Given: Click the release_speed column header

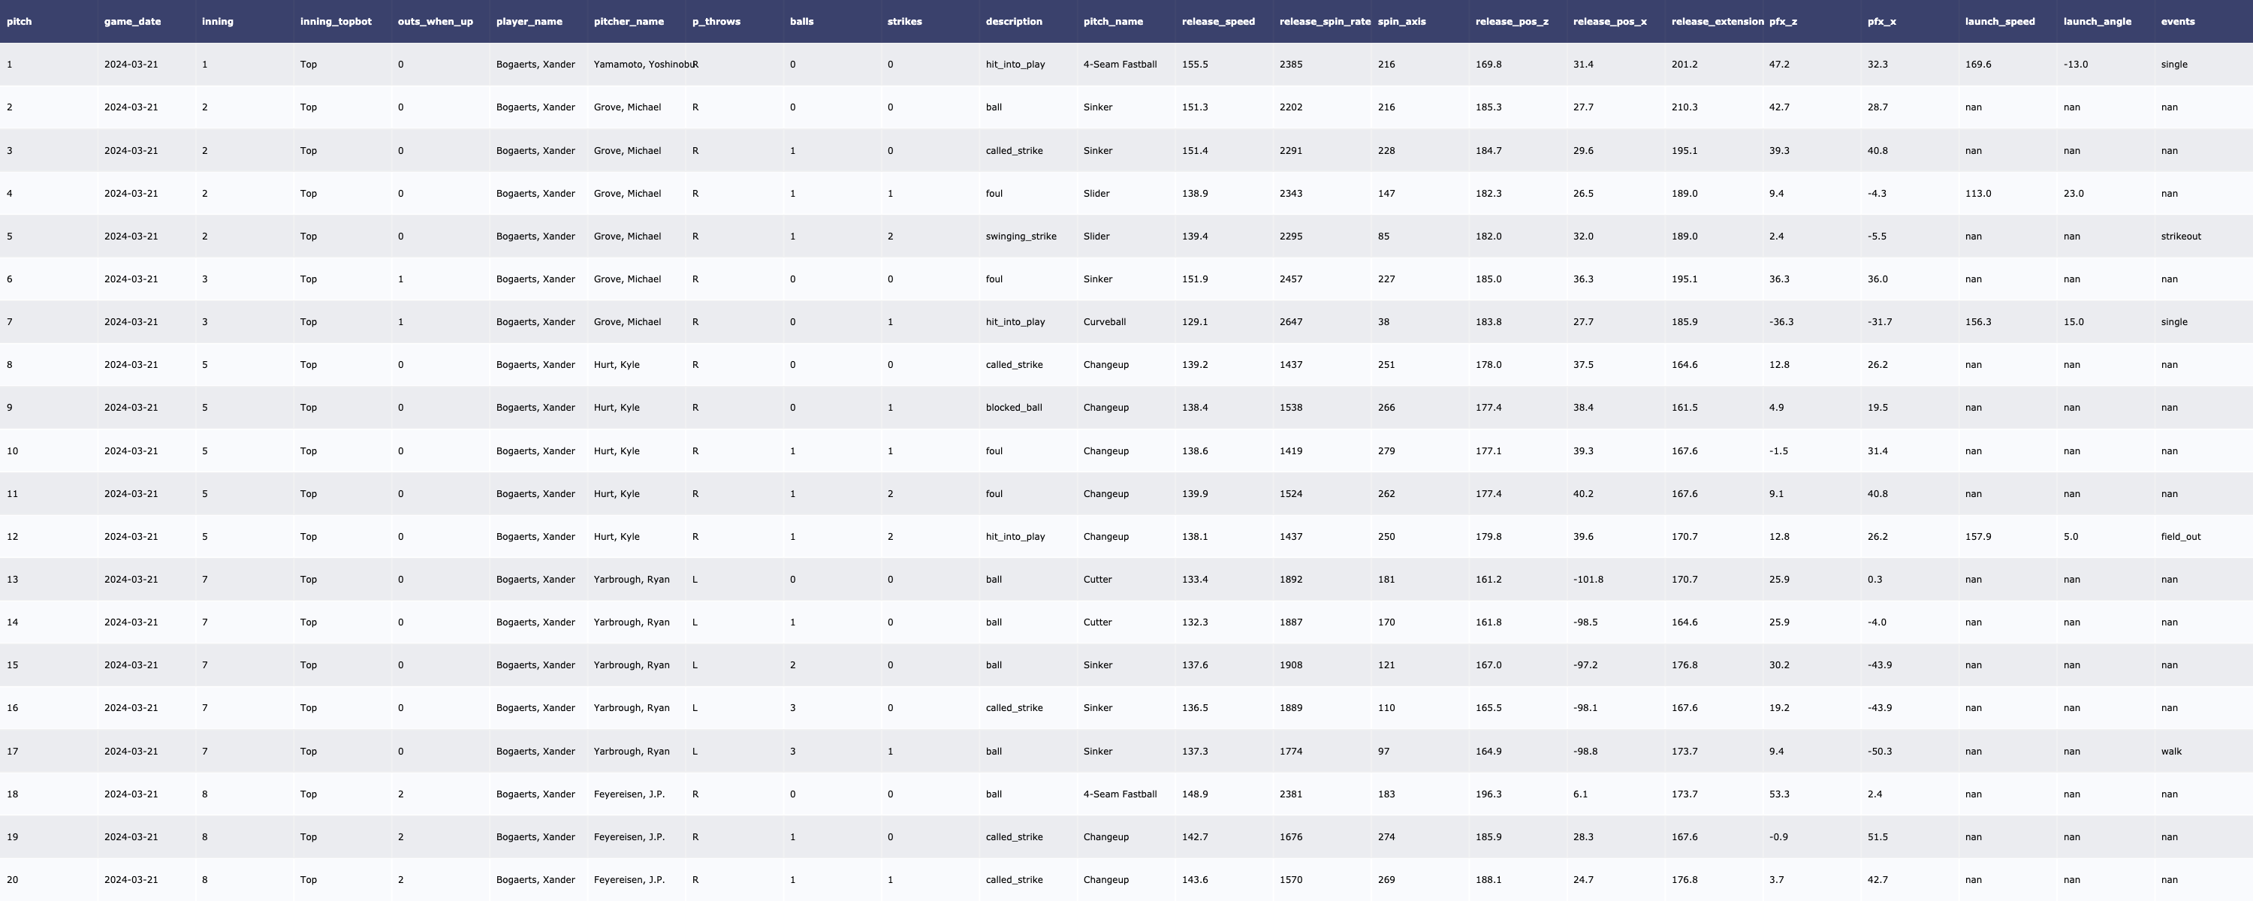Looking at the screenshot, I should click(1217, 21).
